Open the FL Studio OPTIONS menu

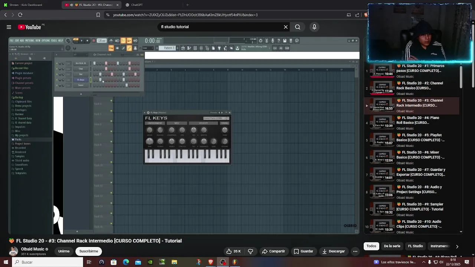[46, 40]
